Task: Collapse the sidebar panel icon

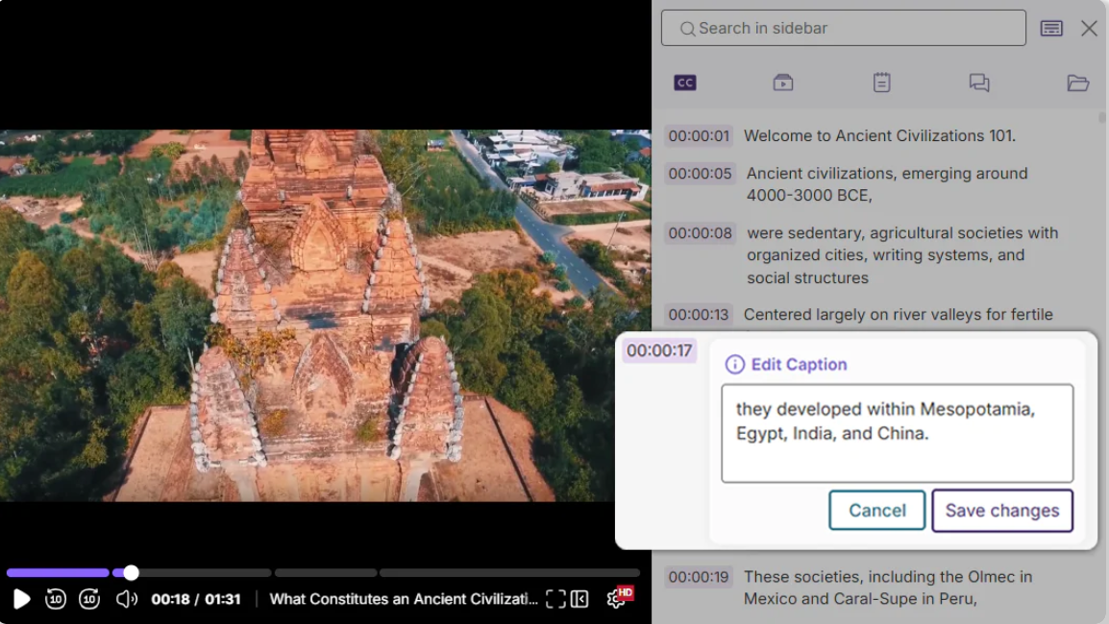Action: [579, 599]
